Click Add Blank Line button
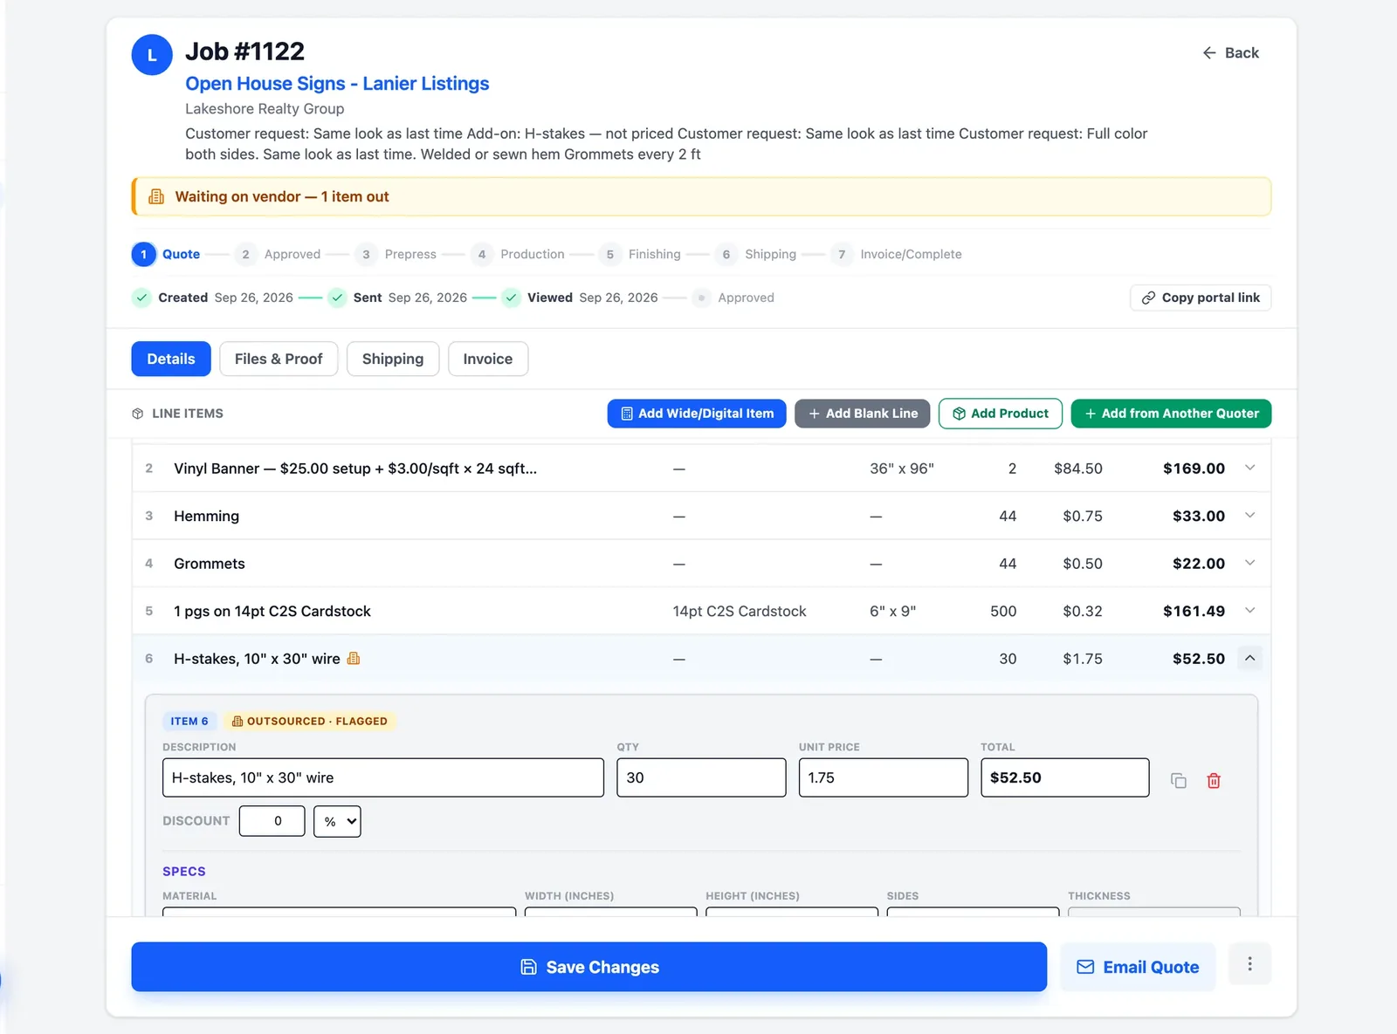1397x1034 pixels. click(x=863, y=414)
